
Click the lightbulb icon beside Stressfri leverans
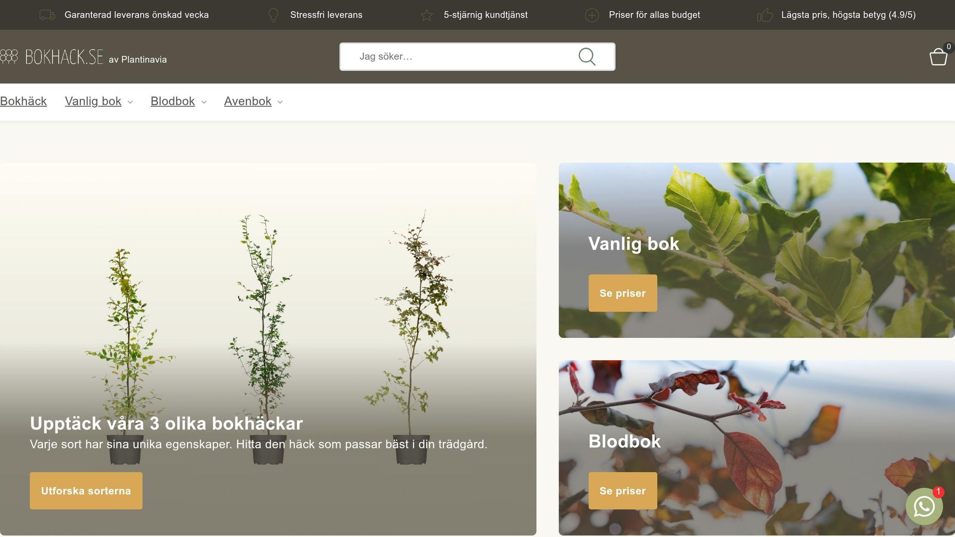pyautogui.click(x=274, y=15)
